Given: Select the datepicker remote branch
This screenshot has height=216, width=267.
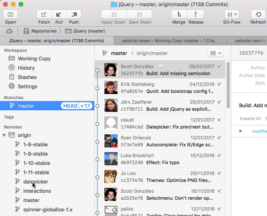Looking at the screenshot, I should click(36, 182).
